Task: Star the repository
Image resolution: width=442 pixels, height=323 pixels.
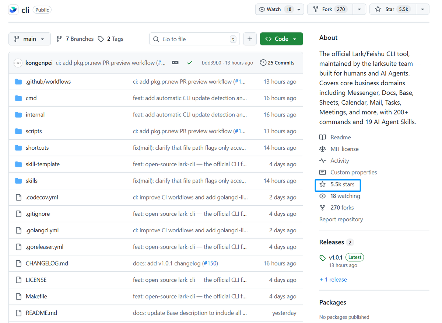Action: click(393, 9)
